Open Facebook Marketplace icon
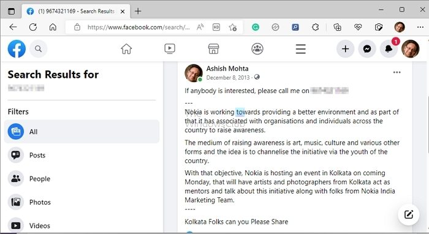This screenshot has height=234, width=429. [213, 49]
